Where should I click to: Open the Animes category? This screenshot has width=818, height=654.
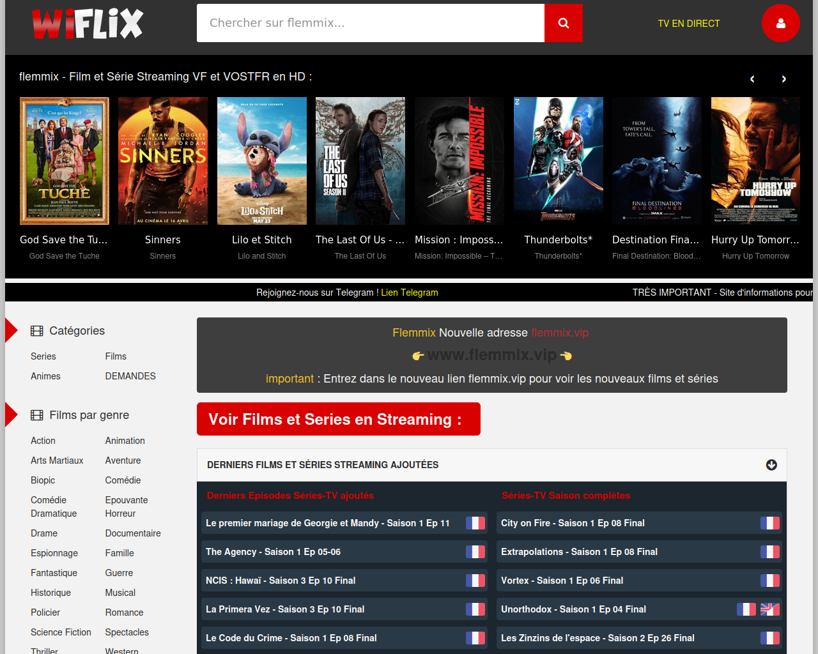coord(45,376)
